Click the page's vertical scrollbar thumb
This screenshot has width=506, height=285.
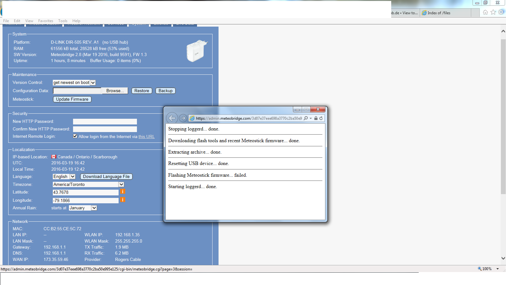(503, 117)
